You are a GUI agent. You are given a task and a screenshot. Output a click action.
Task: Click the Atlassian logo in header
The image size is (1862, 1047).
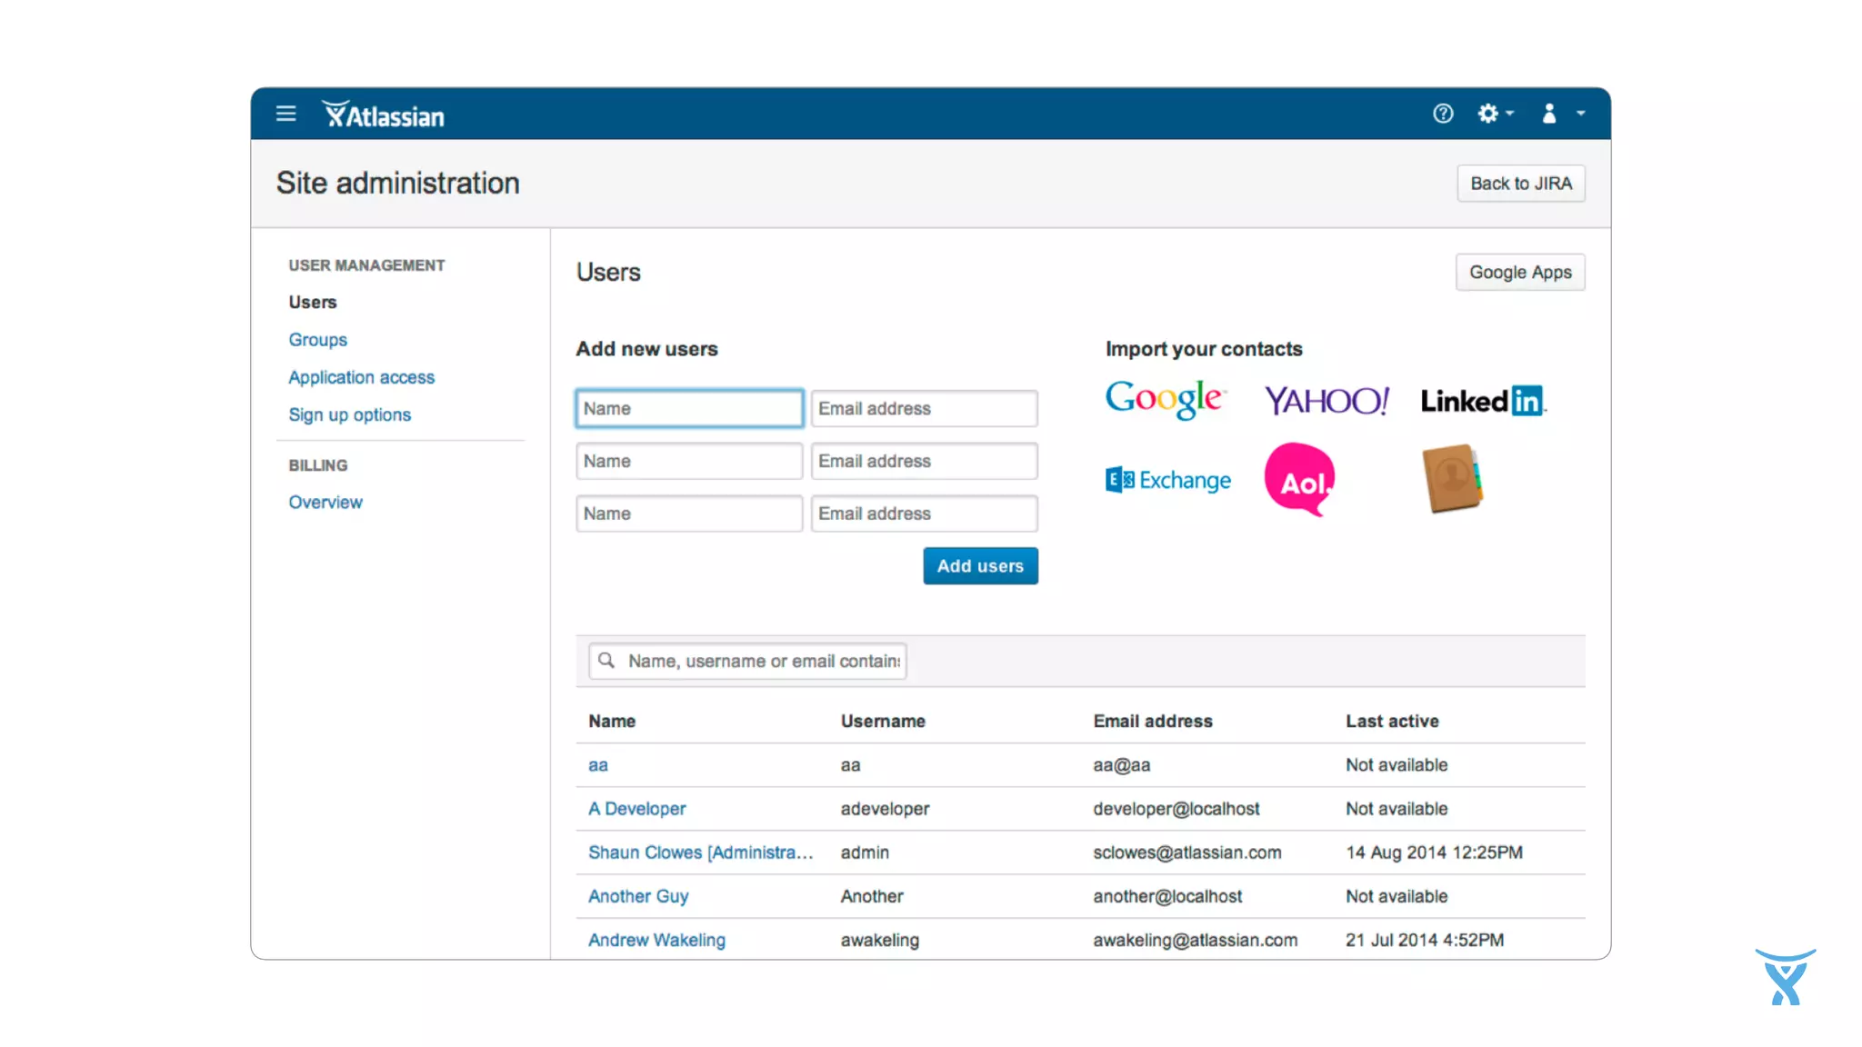[384, 115]
